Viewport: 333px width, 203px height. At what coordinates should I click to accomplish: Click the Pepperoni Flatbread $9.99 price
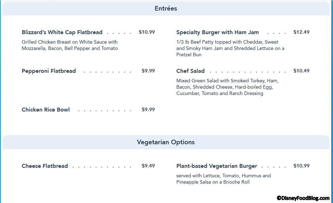click(x=148, y=71)
